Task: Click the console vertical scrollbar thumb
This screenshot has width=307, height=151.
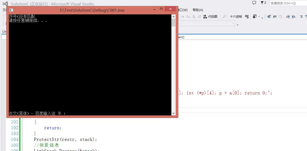Action: [174, 23]
